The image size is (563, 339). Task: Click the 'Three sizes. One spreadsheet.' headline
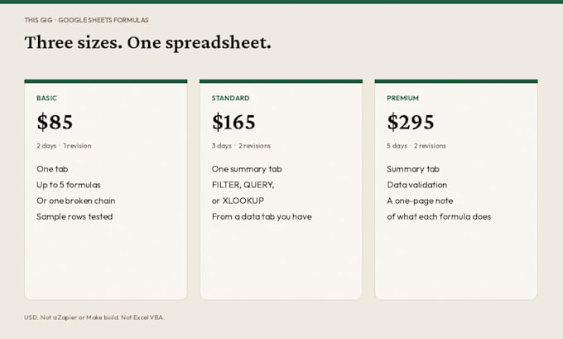148,42
